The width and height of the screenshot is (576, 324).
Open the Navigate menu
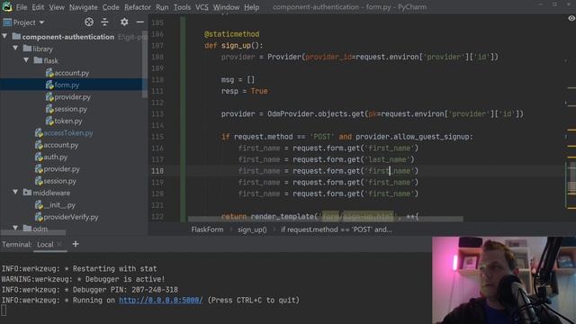pyautogui.click(x=84, y=7)
